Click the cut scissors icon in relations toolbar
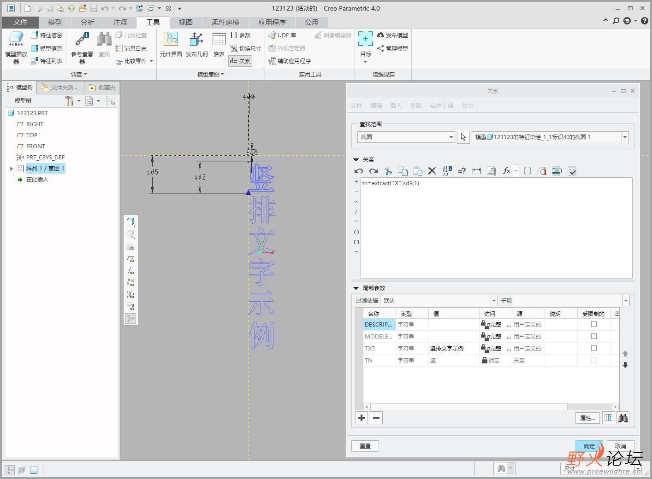 388,171
